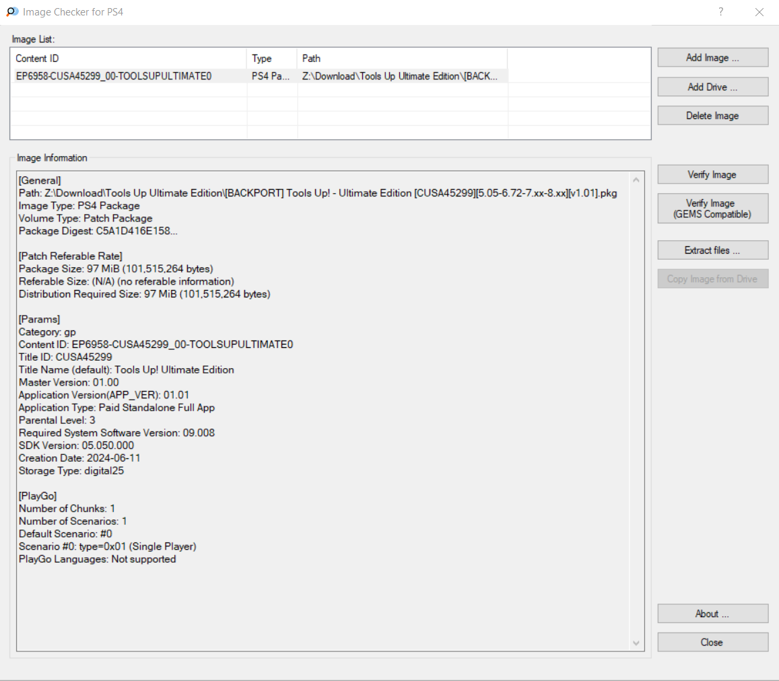Viewport: 779px width, 681px height.
Task: Click the Storage Type: digital25 line
Action: point(71,471)
